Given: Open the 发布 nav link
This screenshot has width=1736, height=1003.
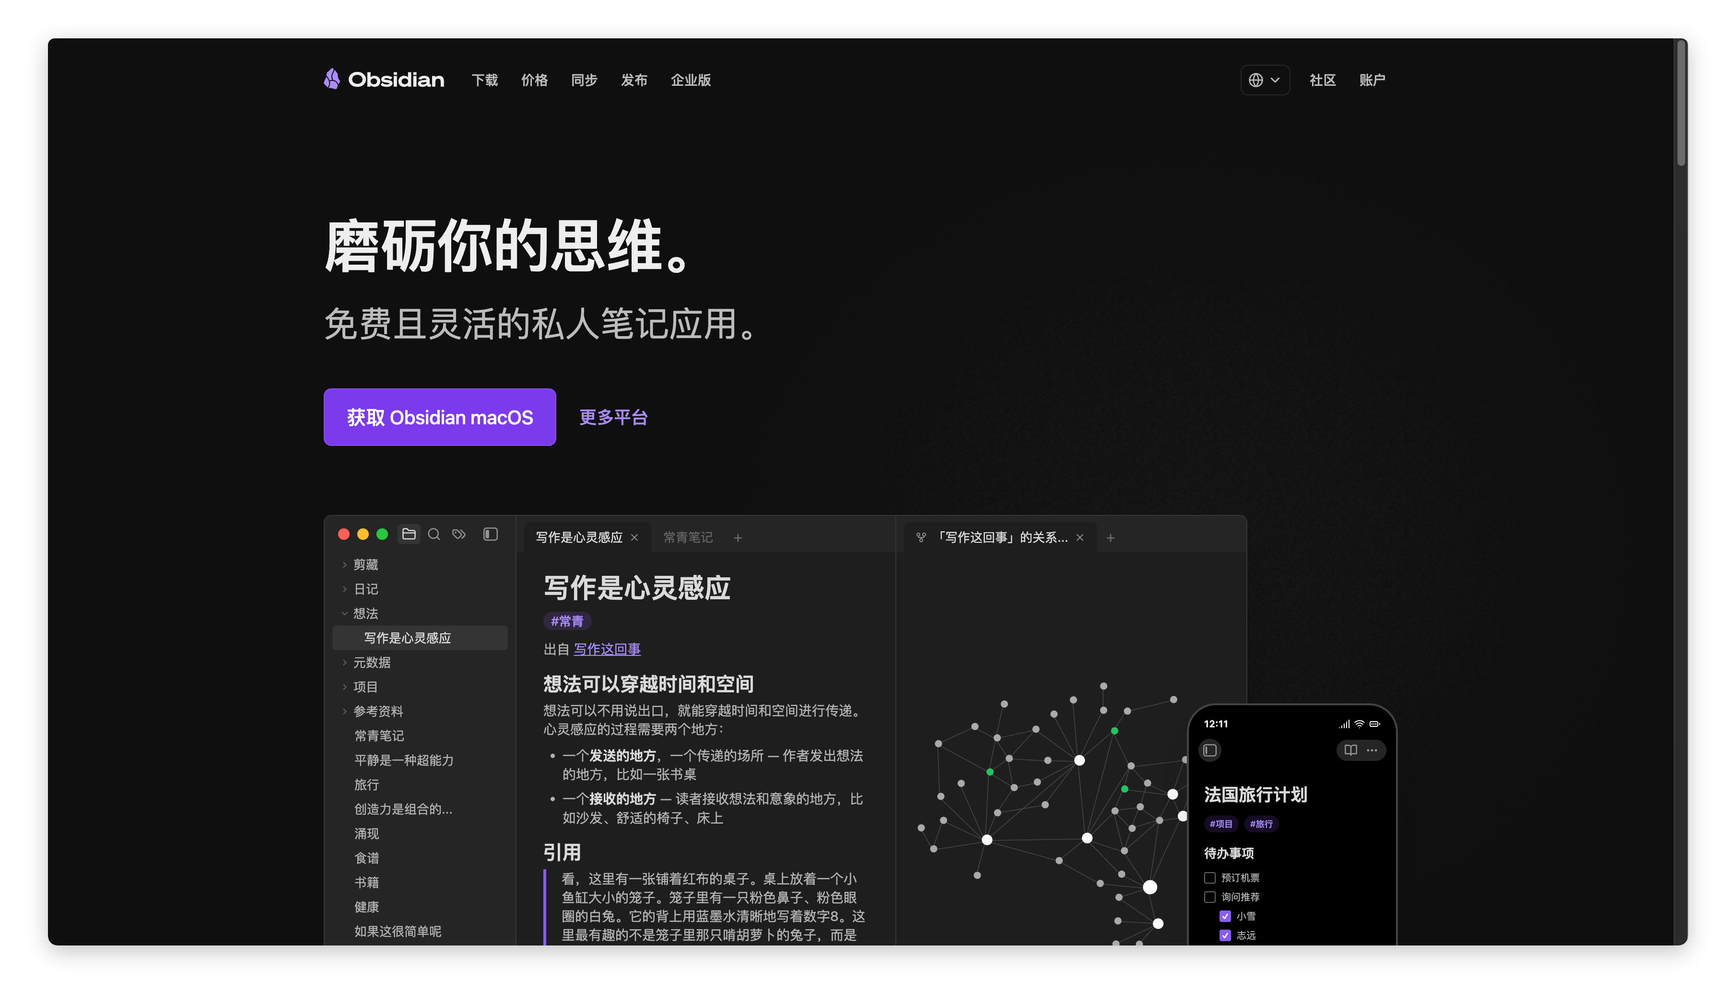Looking at the screenshot, I should [x=633, y=80].
